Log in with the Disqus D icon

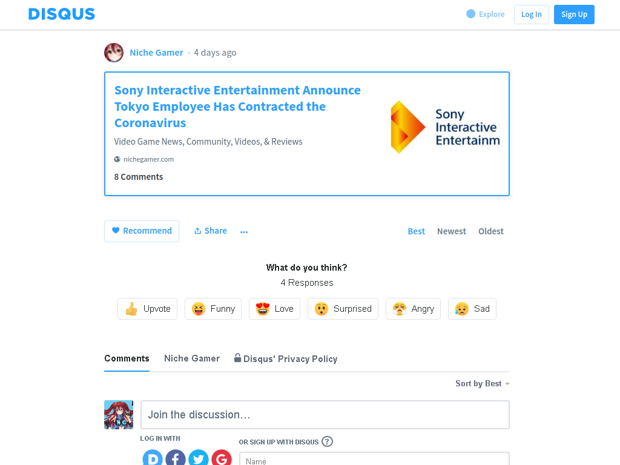click(x=153, y=458)
